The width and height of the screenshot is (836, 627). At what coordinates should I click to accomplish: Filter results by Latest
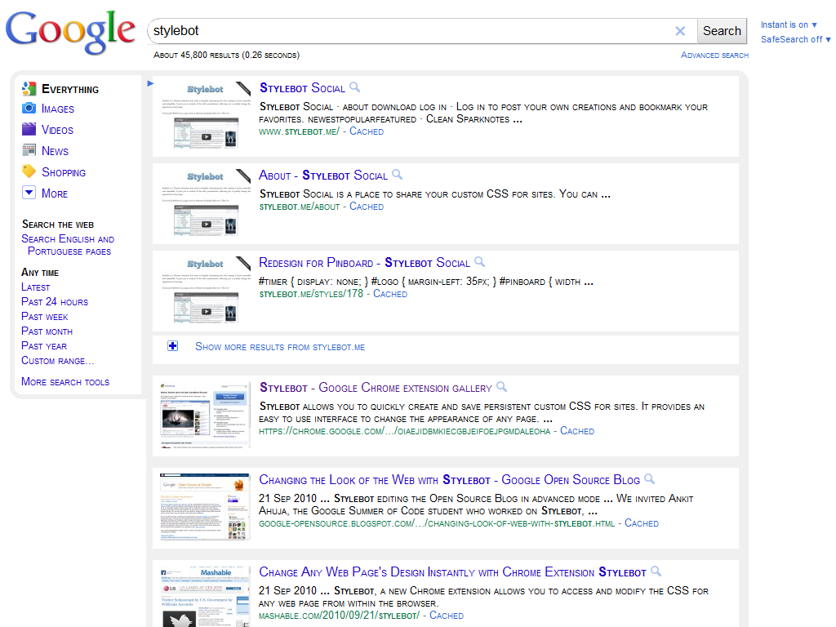(x=36, y=287)
